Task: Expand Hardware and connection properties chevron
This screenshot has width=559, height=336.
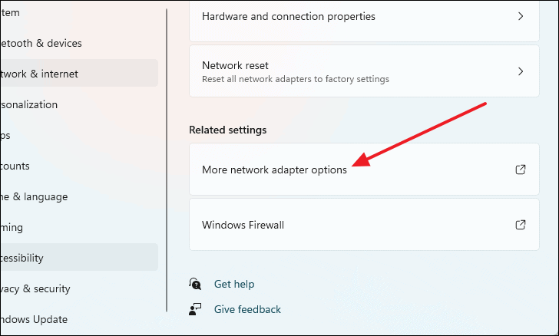Action: 521,16
